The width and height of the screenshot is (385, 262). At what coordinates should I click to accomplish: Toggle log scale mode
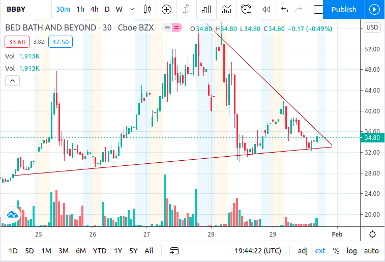point(351,251)
